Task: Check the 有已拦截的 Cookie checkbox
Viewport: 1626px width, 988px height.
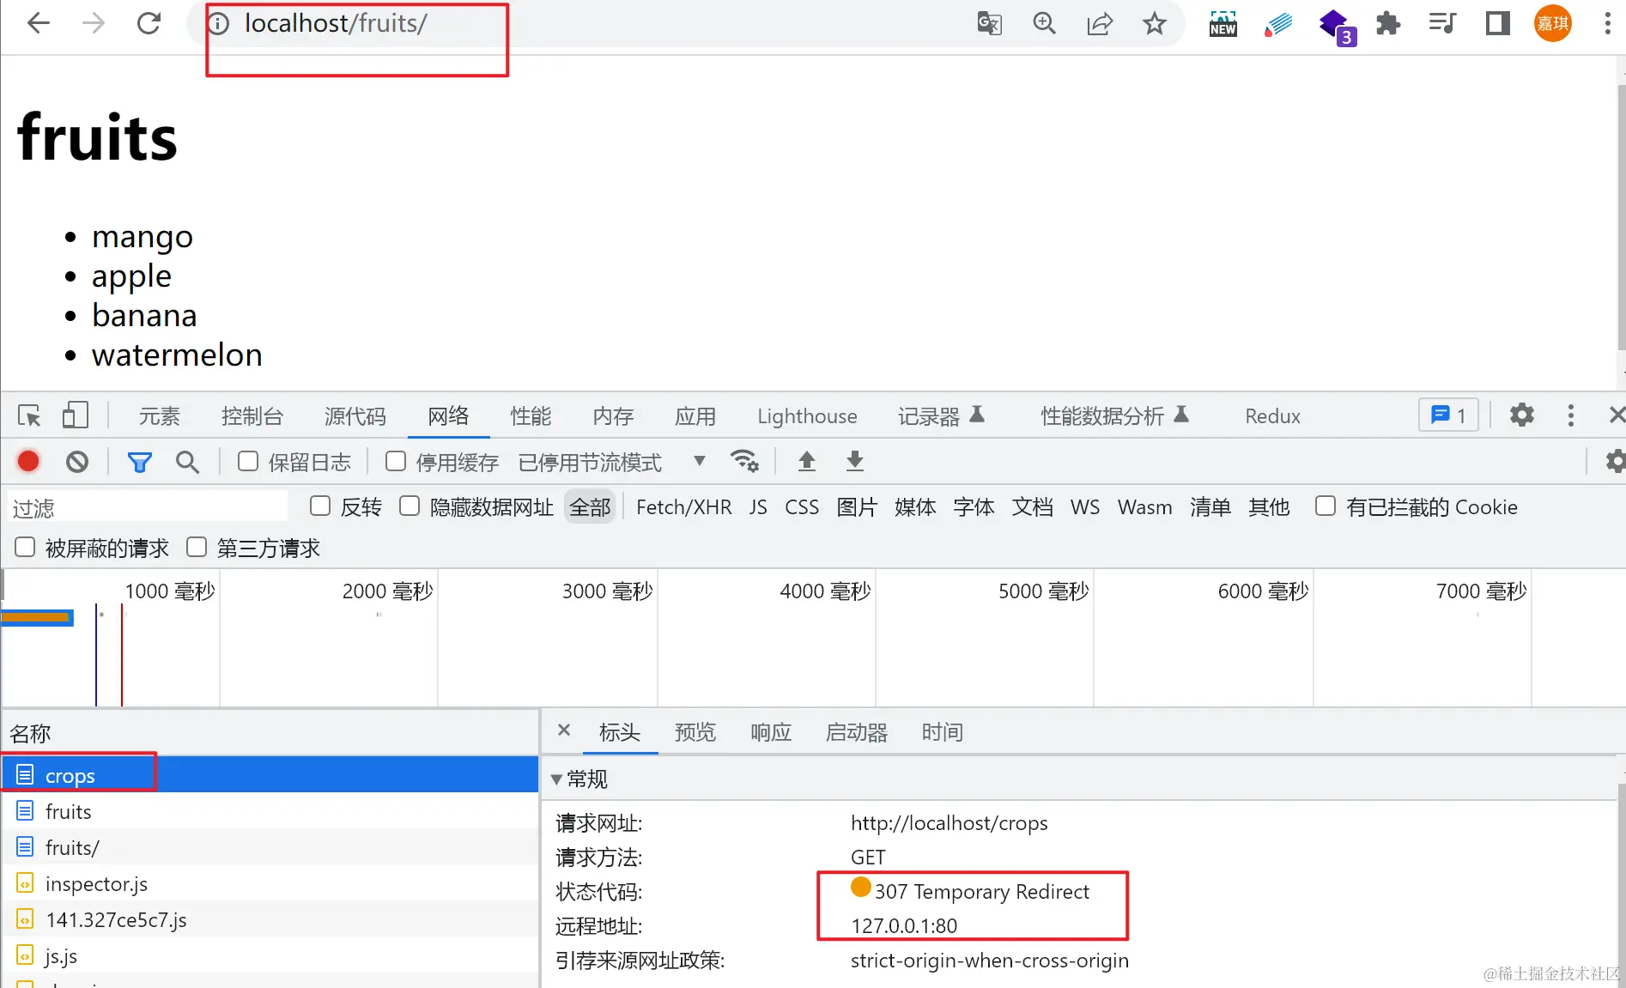Action: (x=1326, y=506)
